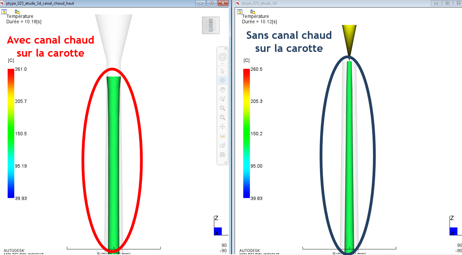462x255 pixels.
Task: Toggle view lock in left window
Action: 4,12
